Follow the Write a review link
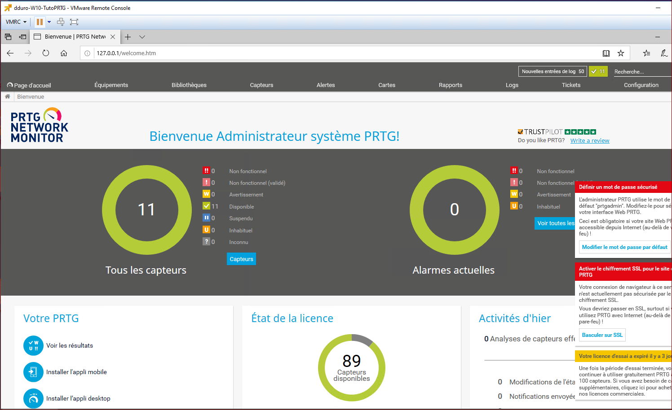The image size is (672, 410). click(590, 140)
